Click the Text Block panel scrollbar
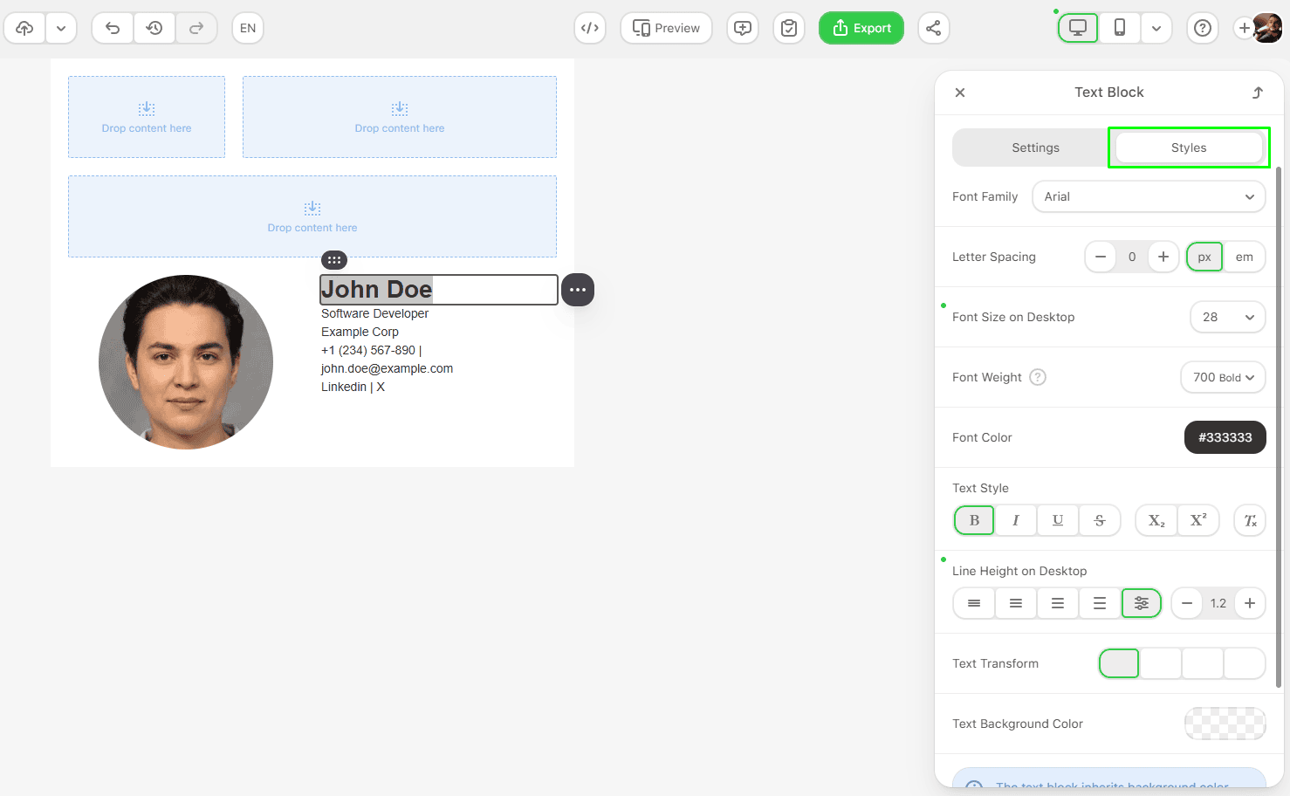 [x=1279, y=428]
